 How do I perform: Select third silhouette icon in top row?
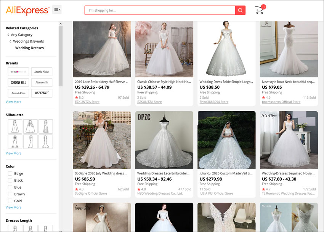point(46,126)
